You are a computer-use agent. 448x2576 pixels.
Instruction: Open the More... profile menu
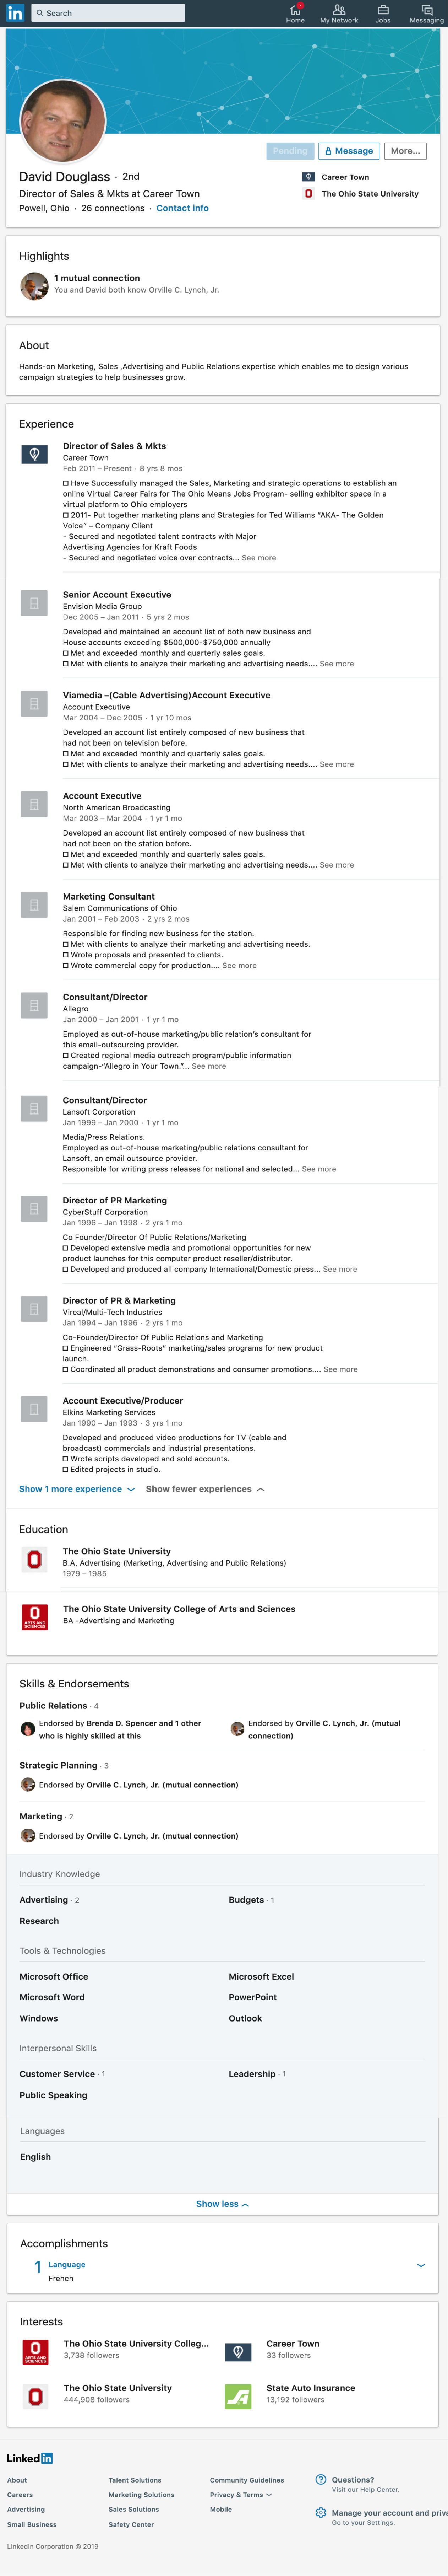pyautogui.click(x=405, y=151)
